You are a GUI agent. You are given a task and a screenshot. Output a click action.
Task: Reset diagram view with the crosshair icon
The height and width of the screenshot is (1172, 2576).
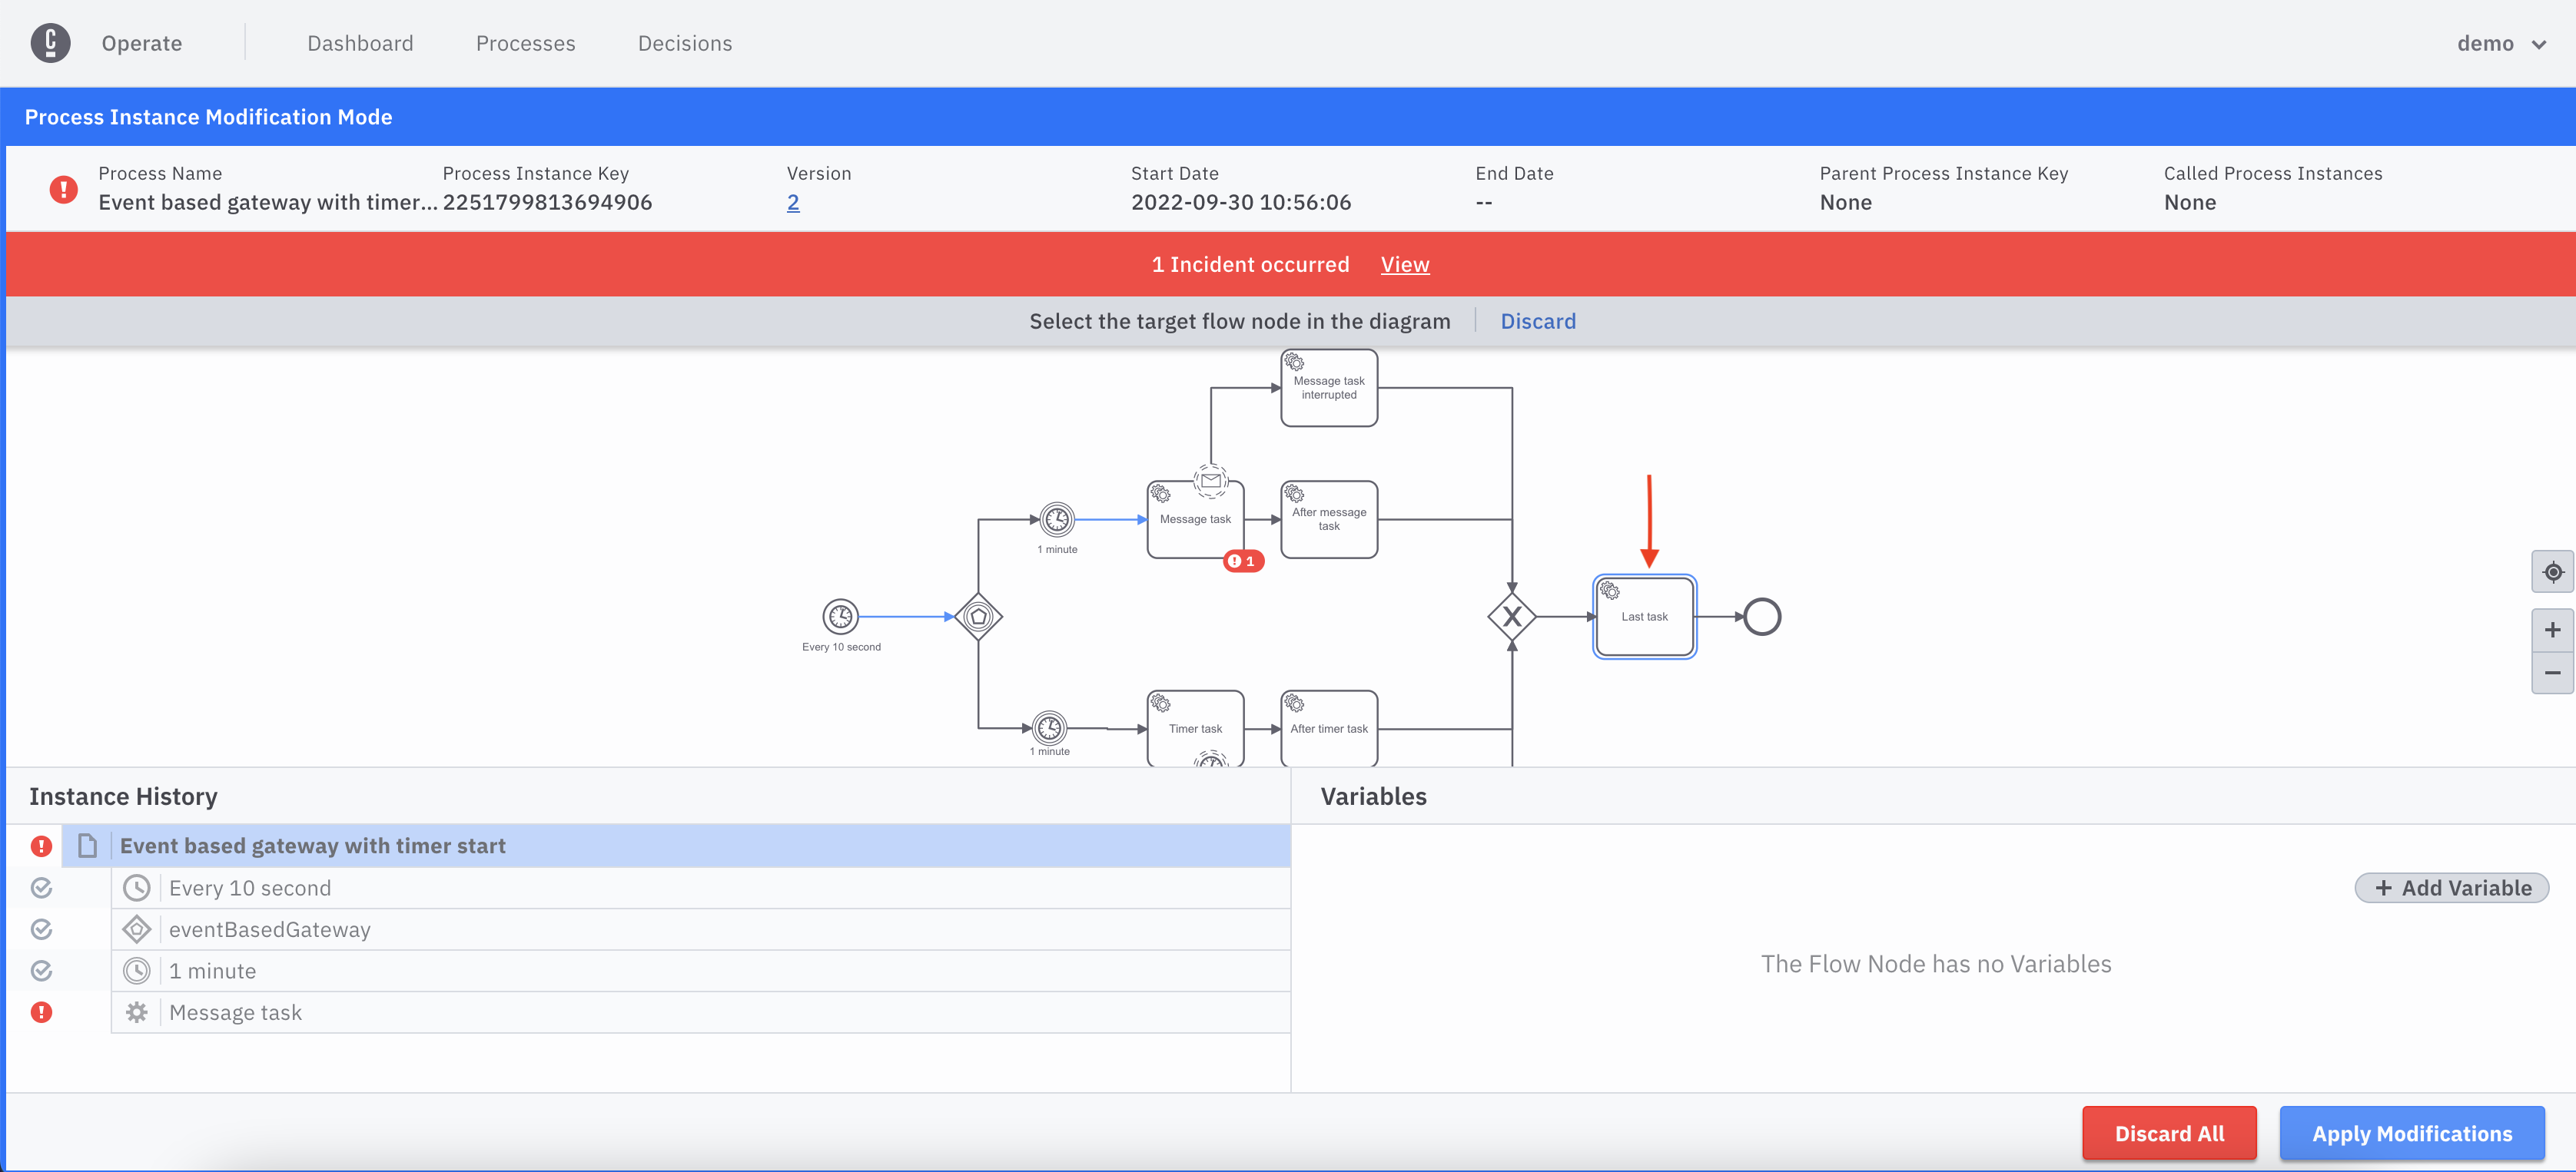(x=2553, y=571)
